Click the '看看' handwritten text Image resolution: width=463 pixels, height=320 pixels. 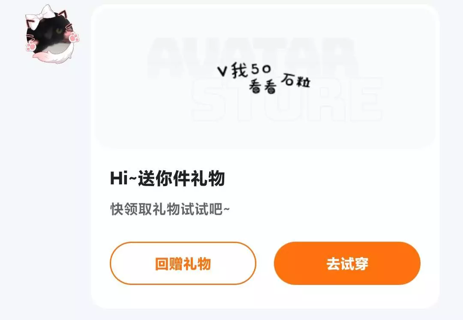[263, 86]
